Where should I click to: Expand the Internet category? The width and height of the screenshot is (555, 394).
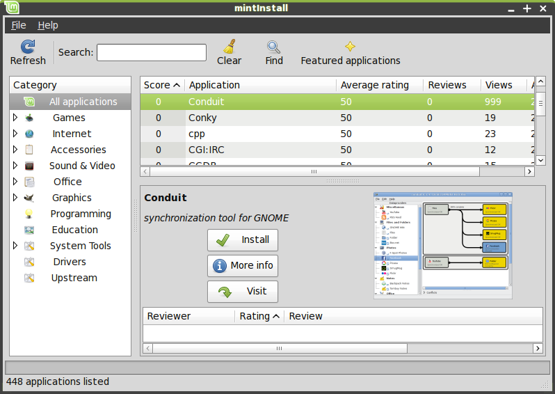(x=15, y=133)
